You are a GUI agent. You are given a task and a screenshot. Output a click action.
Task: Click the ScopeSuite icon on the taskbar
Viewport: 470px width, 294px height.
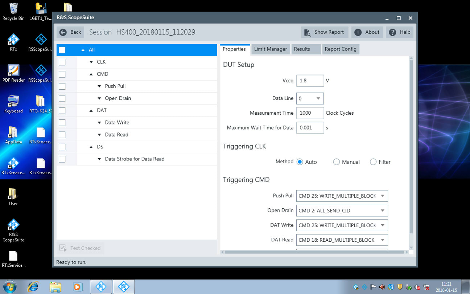[x=124, y=286]
